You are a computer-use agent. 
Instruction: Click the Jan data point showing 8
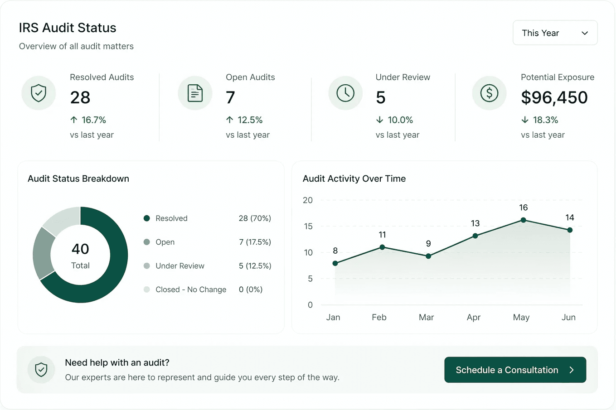pos(335,263)
